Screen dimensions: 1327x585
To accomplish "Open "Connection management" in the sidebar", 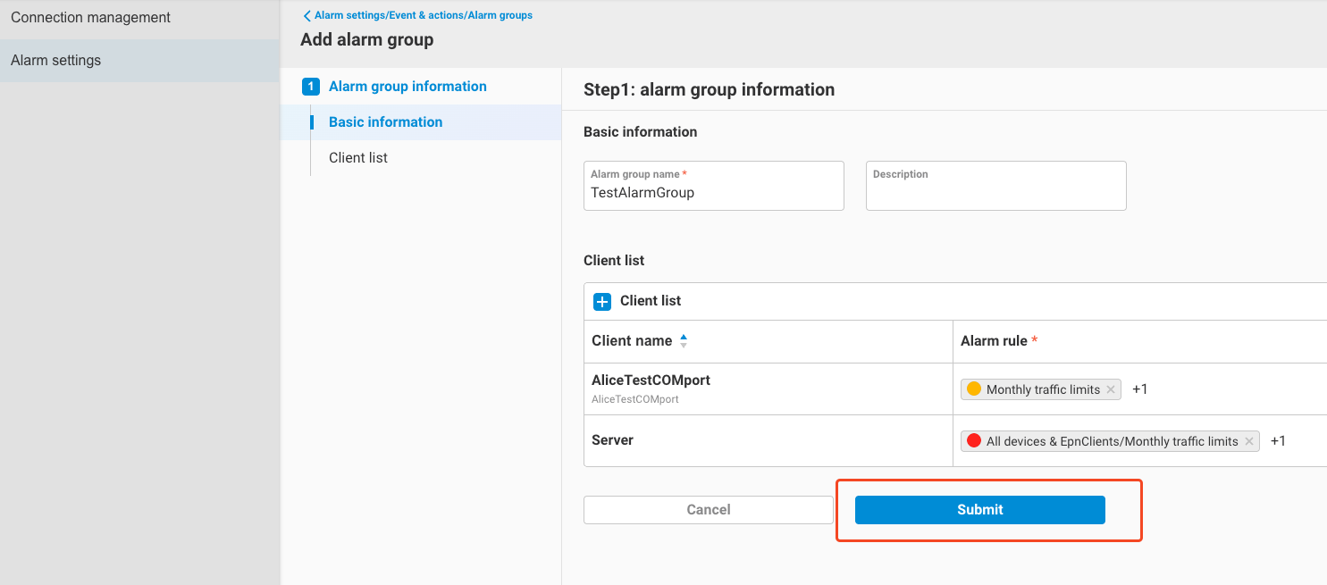I will click(x=90, y=17).
